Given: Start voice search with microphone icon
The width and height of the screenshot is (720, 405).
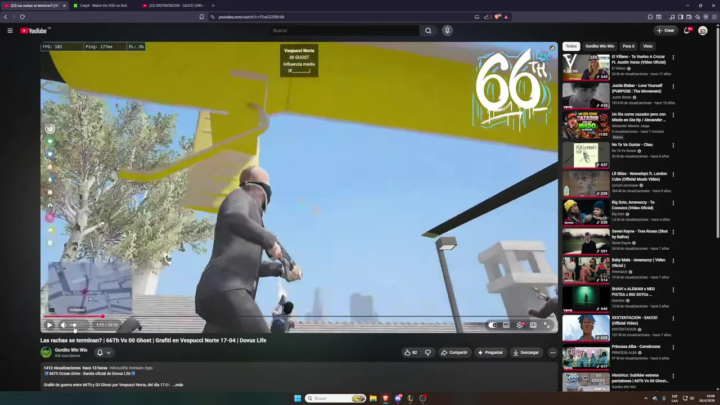Looking at the screenshot, I should [447, 30].
